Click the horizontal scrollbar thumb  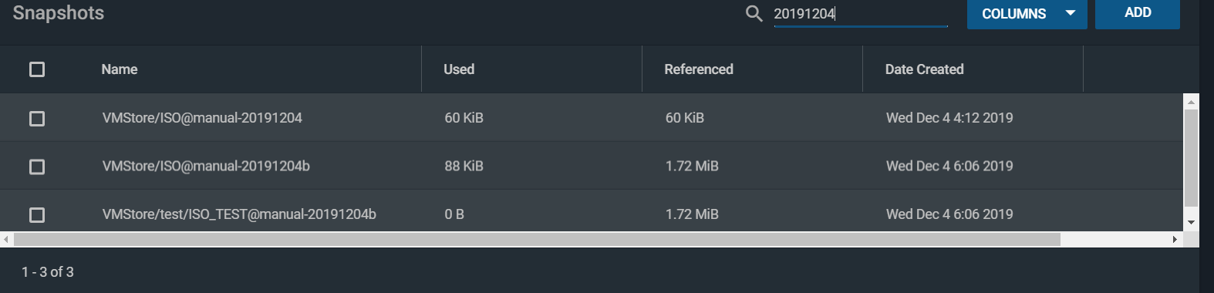coord(537,239)
